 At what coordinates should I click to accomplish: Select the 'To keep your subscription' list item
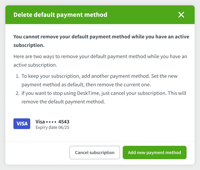99,80
